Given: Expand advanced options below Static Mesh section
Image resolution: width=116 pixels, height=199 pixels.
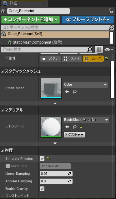Looking at the screenshot, I should click(55, 103).
